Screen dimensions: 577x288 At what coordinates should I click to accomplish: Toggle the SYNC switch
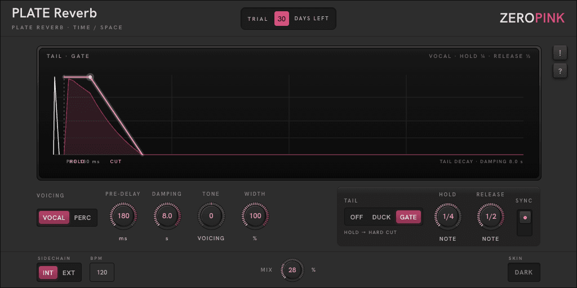tap(525, 223)
